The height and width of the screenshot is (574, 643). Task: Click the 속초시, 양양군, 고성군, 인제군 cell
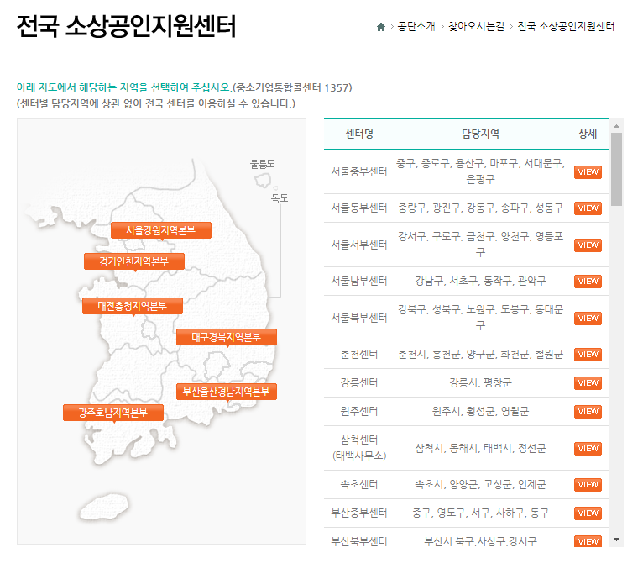click(481, 484)
